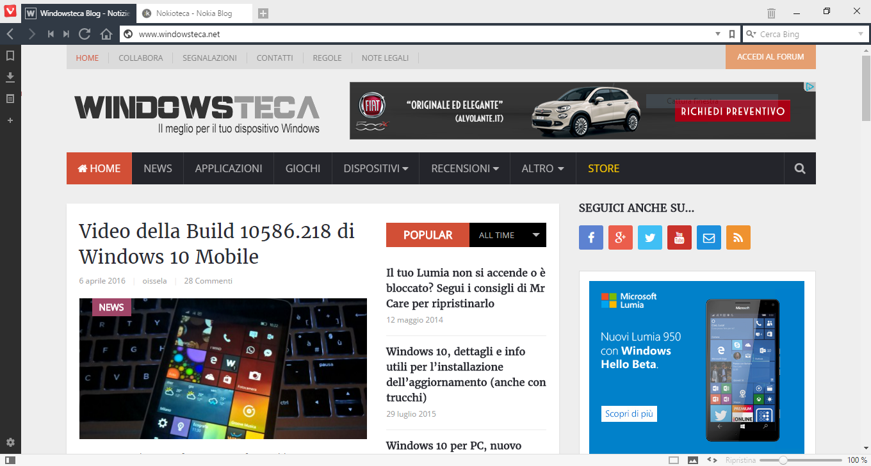The height and width of the screenshot is (466, 871).
Task: Click the Cerca Bing search field
Action: (x=806, y=34)
